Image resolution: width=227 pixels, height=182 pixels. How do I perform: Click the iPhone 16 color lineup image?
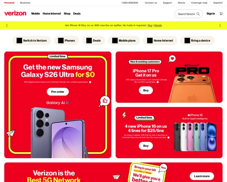[x=195, y=137]
